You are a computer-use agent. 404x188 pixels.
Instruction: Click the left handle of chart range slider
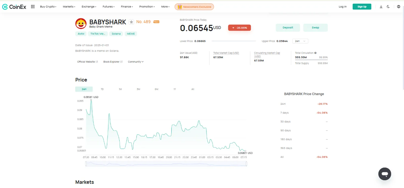(86, 164)
